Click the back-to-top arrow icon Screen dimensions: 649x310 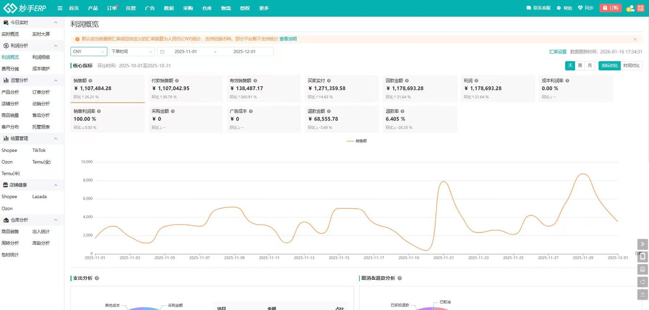[643, 294]
